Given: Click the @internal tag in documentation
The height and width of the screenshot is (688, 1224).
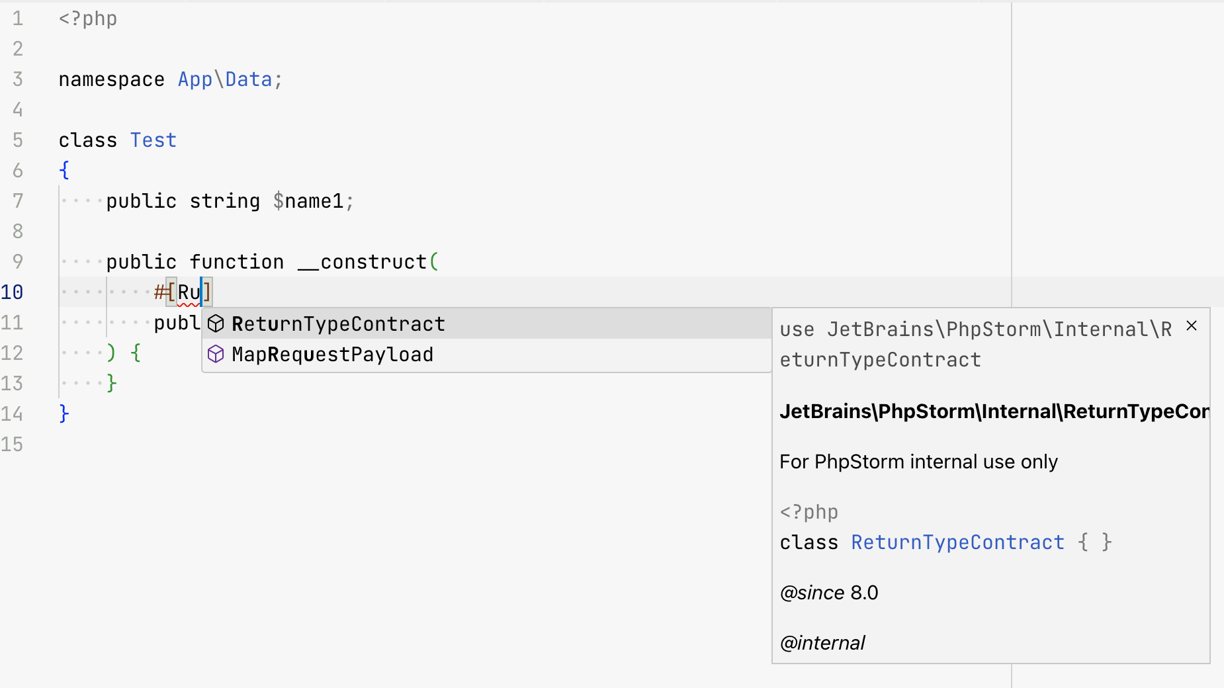Looking at the screenshot, I should pos(822,642).
